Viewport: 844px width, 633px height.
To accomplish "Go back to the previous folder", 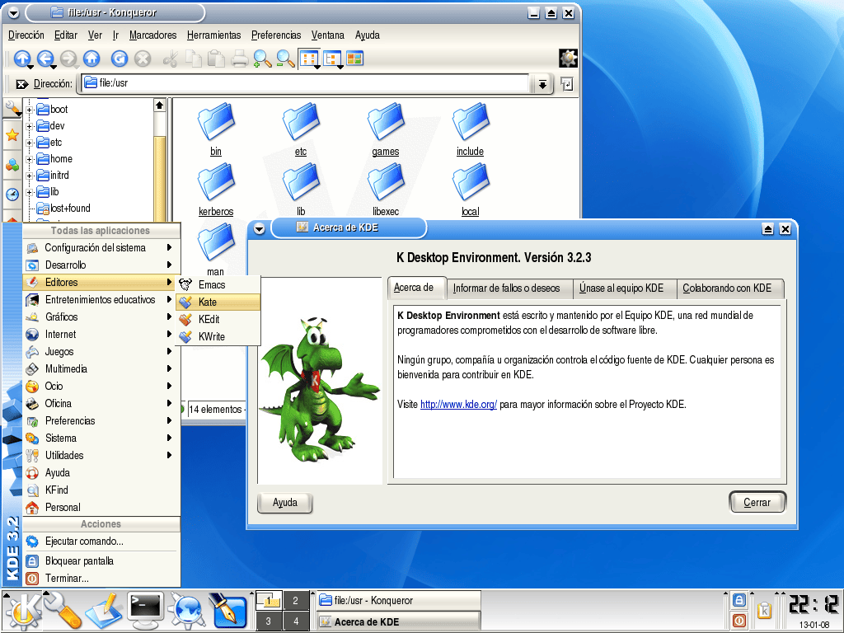I will 47,59.
